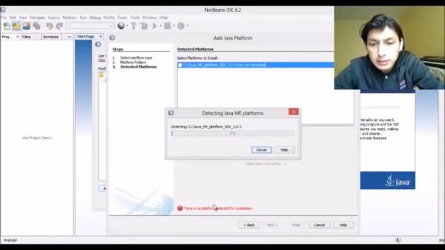The width and height of the screenshot is (445, 250).
Task: Click the Detected Platforms step
Action: (138, 67)
